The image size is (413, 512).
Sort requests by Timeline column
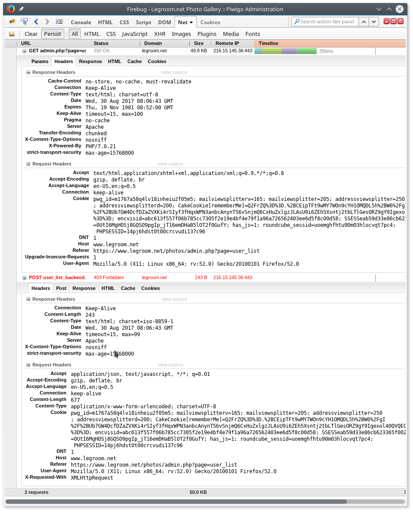tap(330, 44)
